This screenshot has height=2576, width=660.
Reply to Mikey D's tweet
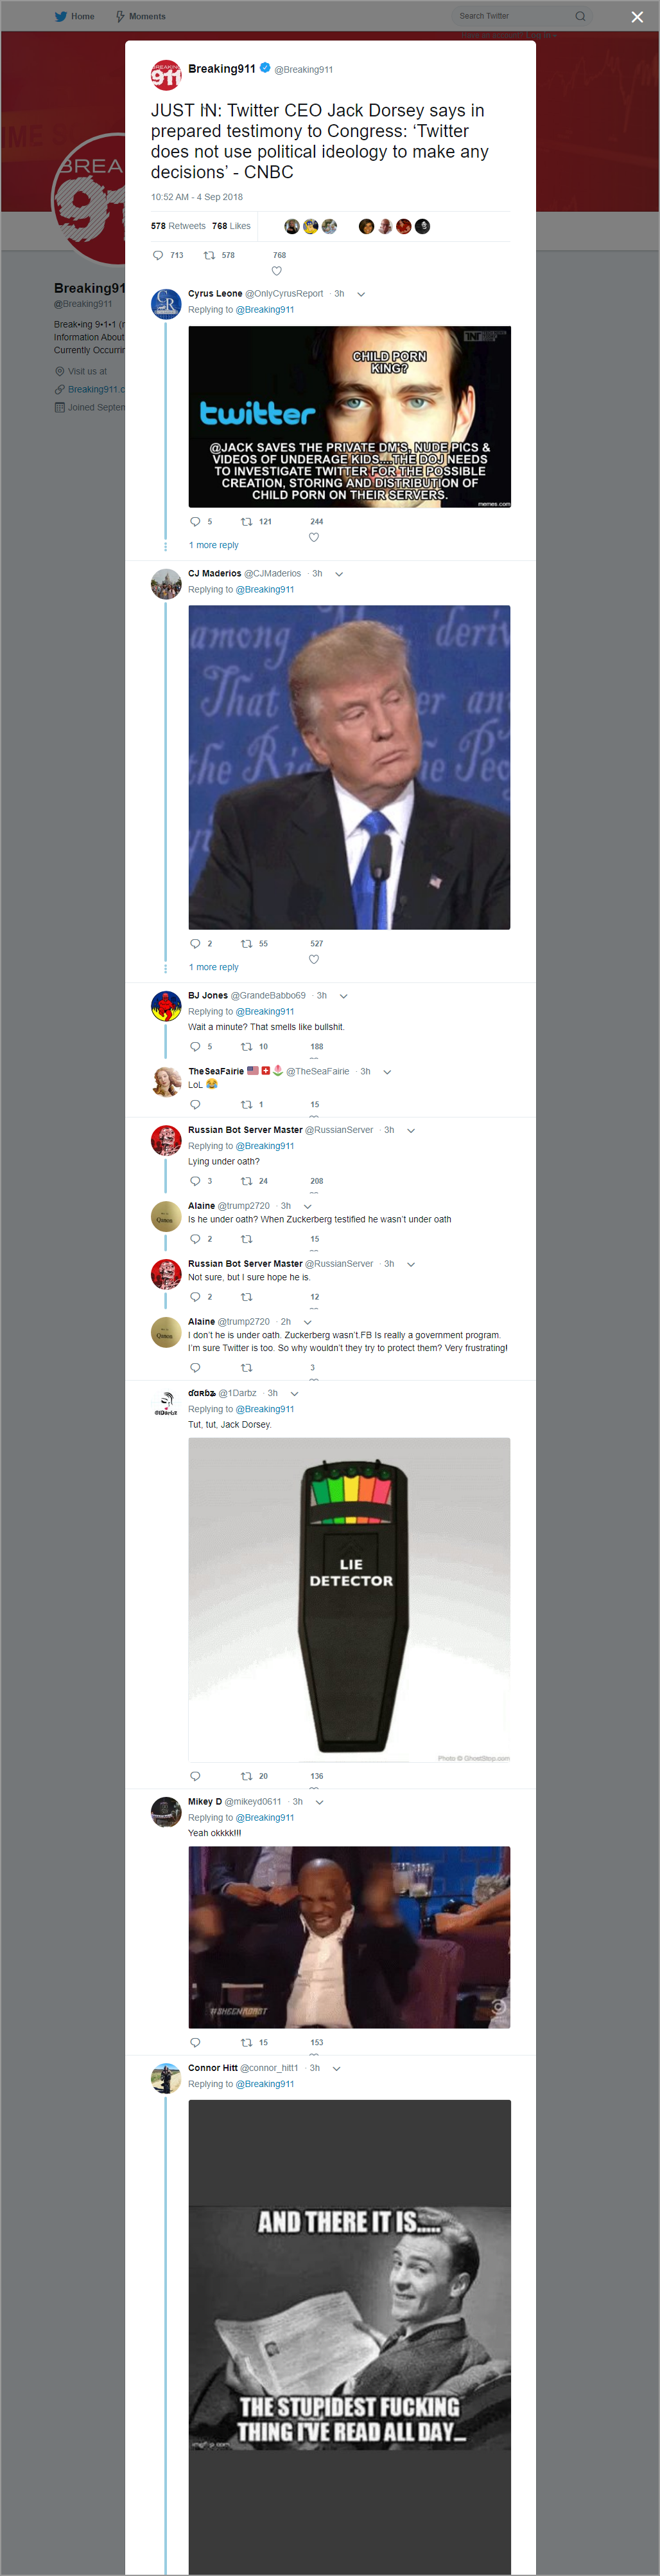coord(195,2041)
